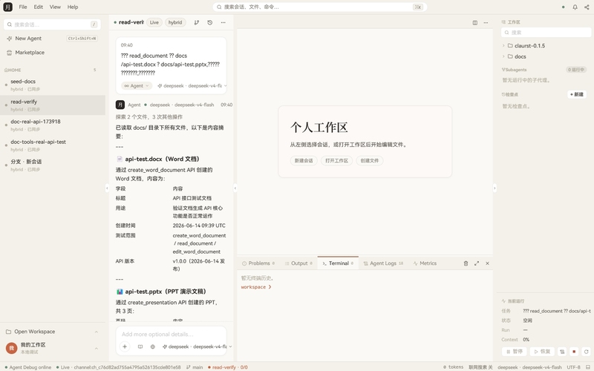Click the workspace search field in right panel
Screen dimensions: 594x371
546,33
